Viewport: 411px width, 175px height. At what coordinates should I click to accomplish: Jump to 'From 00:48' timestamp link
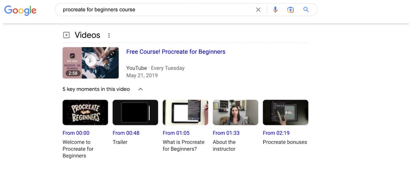click(126, 133)
